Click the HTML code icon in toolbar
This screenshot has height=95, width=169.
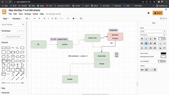[68, 18]
